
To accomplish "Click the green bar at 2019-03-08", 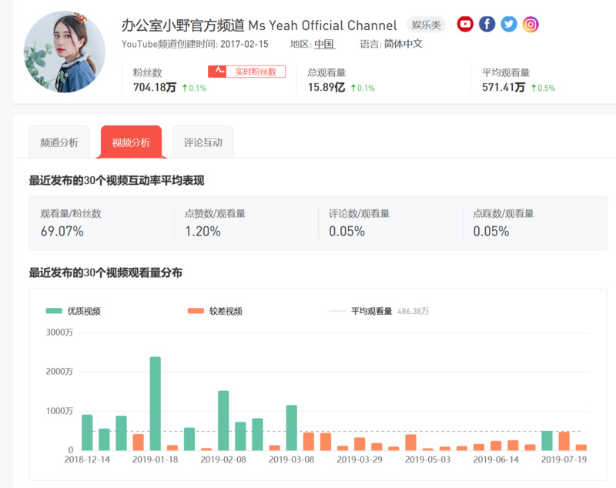I will pyautogui.click(x=291, y=427).
